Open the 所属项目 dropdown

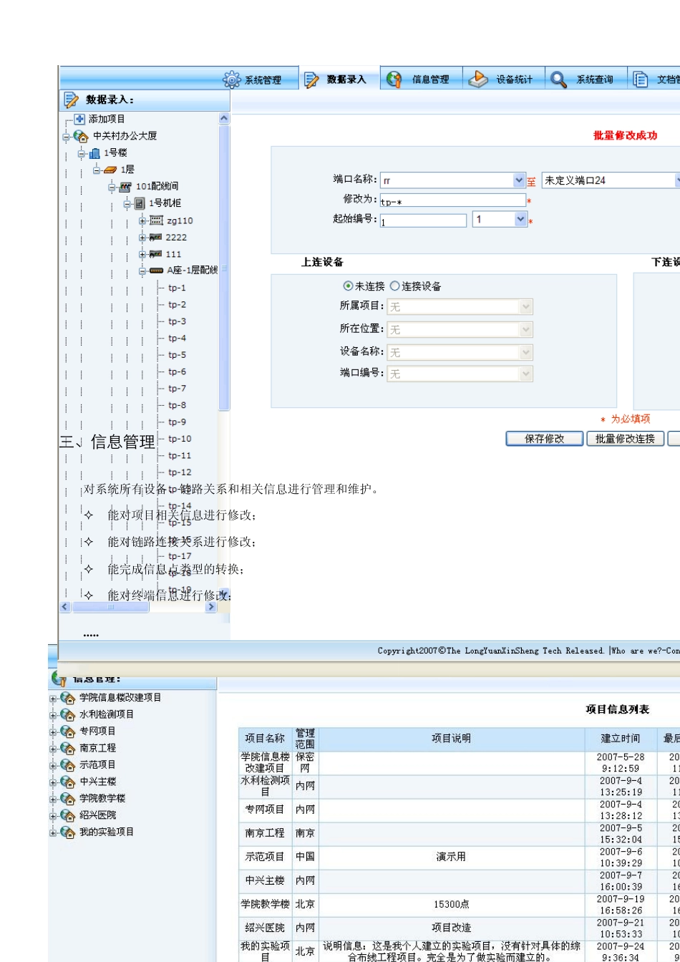tap(526, 306)
